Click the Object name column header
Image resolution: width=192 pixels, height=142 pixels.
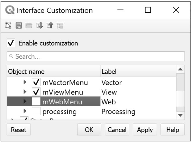[x=53, y=72]
